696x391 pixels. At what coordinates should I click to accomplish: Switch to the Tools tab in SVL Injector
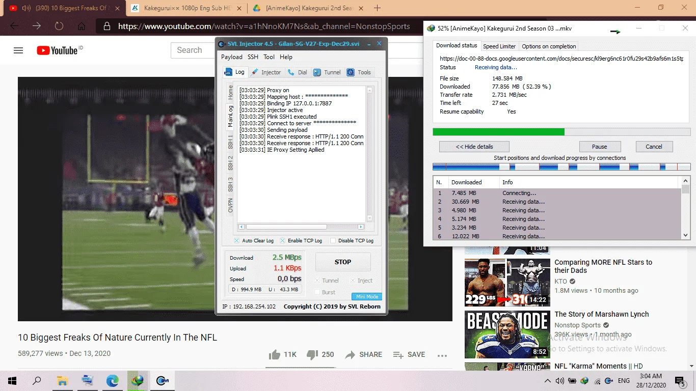(x=359, y=72)
